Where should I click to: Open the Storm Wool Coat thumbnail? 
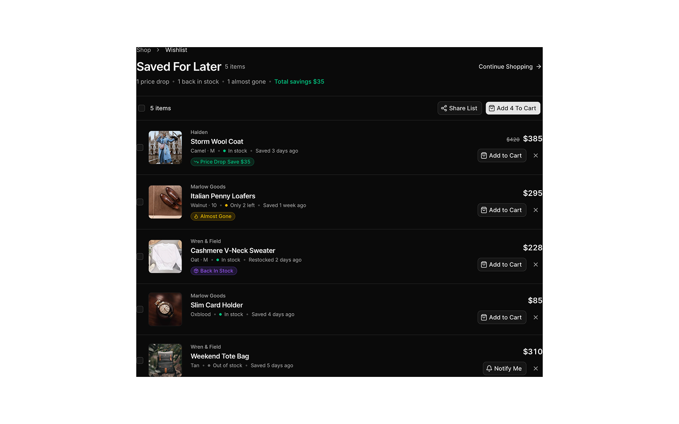(x=165, y=147)
